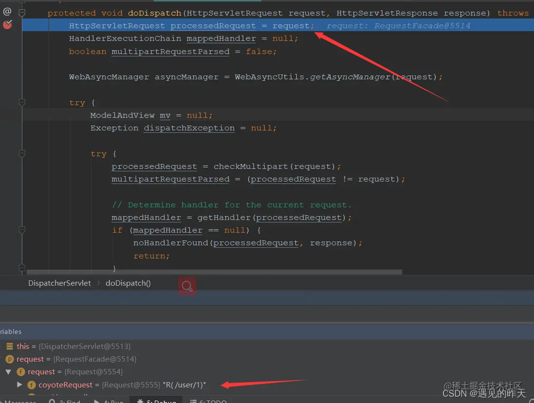The image size is (534, 403).
Task: Click the getHandler(processedRequest) call
Action: point(271,218)
